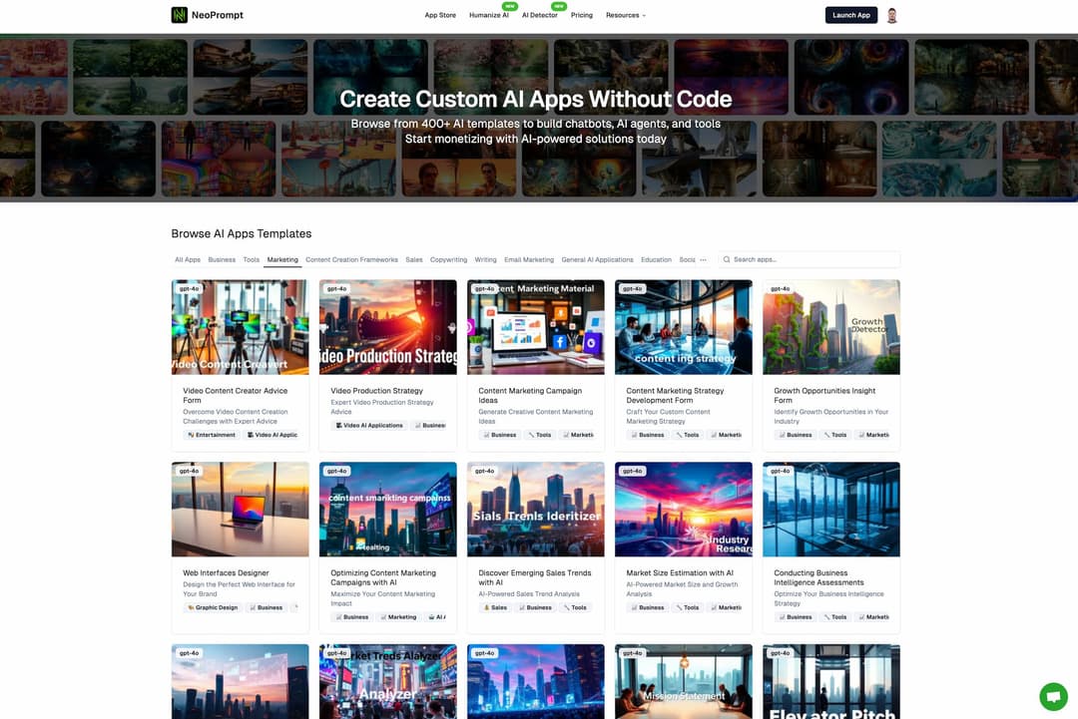Select the Marketing tag on Optimizing Content Marketing card
Image resolution: width=1078 pixels, height=719 pixels.
coord(397,616)
